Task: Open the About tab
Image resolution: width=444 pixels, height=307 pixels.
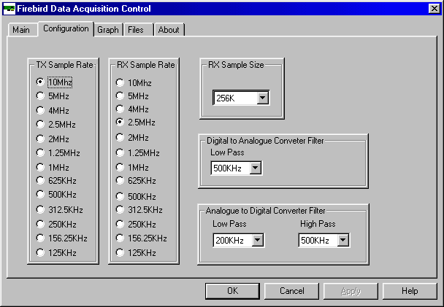Action: [x=169, y=30]
